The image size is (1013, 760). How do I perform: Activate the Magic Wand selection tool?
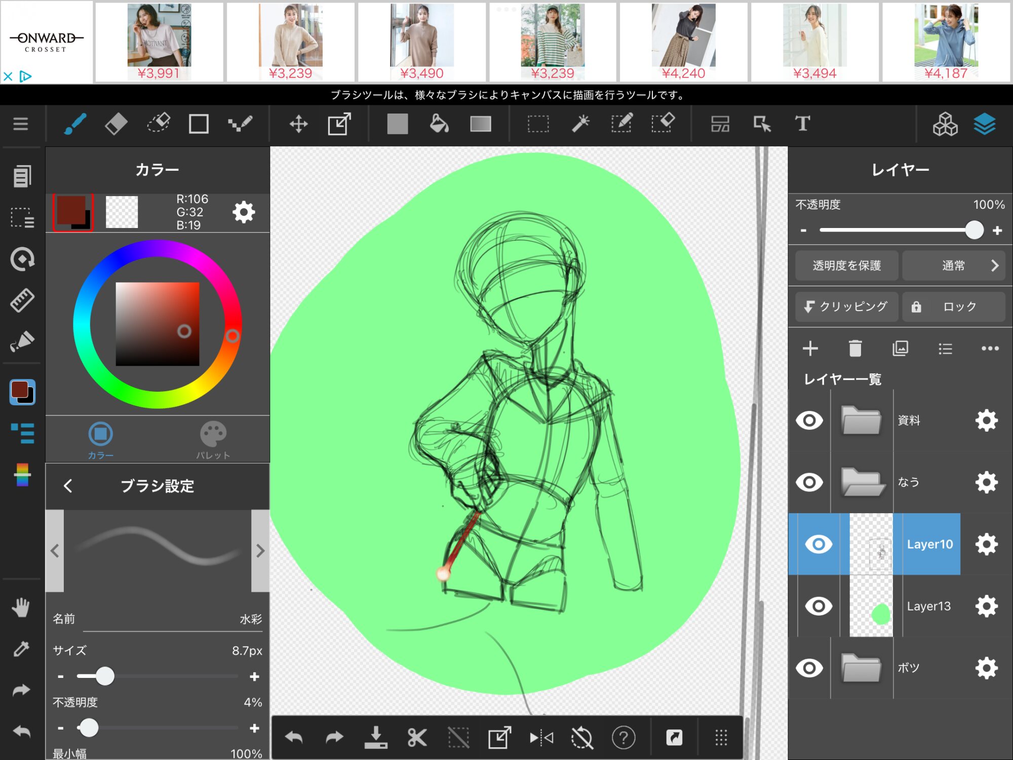580,124
